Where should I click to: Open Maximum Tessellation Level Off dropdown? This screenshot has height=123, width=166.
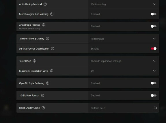pyautogui.click(x=123, y=71)
